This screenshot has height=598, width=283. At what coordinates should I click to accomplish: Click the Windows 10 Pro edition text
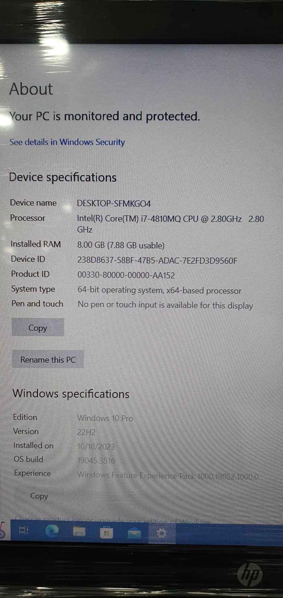[x=105, y=418]
